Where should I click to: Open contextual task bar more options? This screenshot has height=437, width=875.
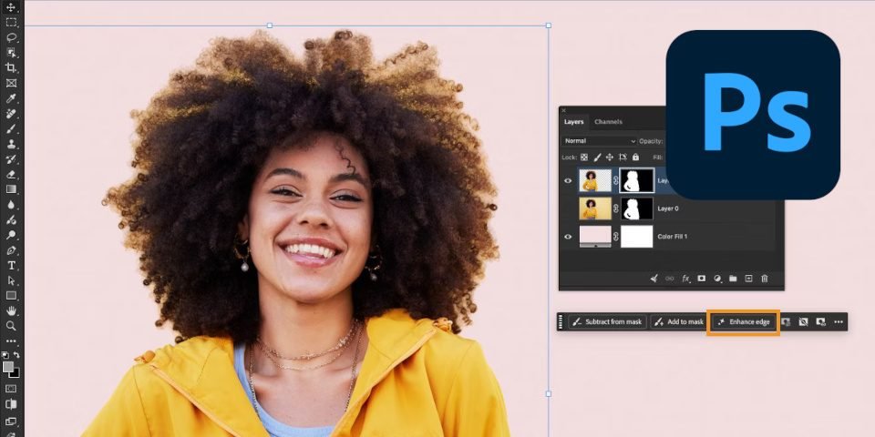coord(839,321)
